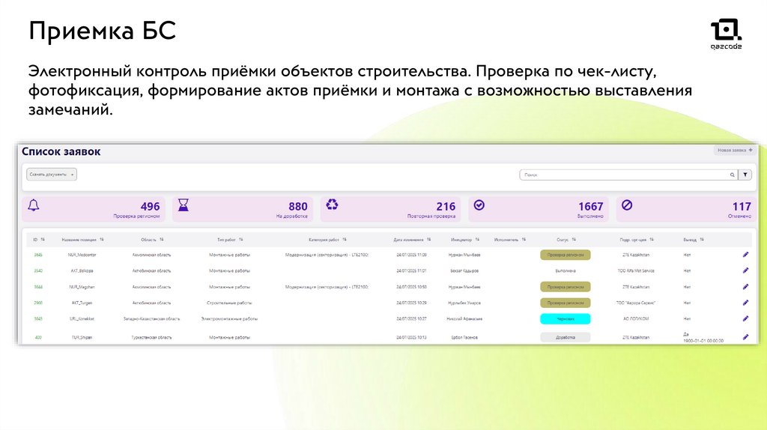Click TOO Alfa Mot Service cell
767x430 pixels.
(x=636, y=270)
